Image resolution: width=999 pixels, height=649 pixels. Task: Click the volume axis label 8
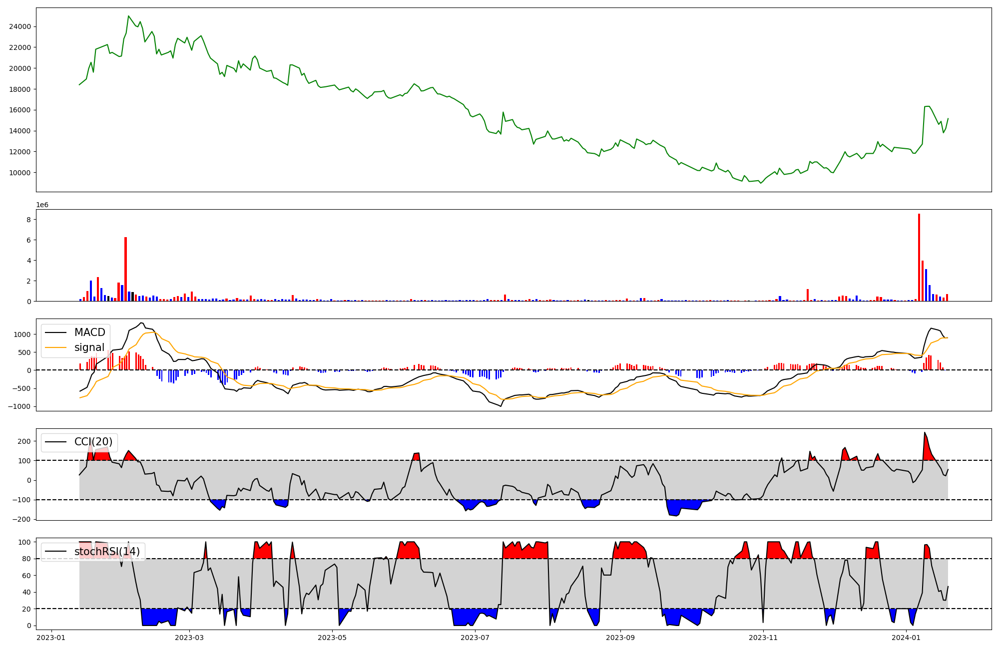(29, 220)
